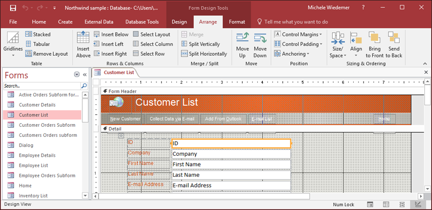Open the Anchoring dropdown
This screenshot has width=432, height=210.
coord(292,54)
